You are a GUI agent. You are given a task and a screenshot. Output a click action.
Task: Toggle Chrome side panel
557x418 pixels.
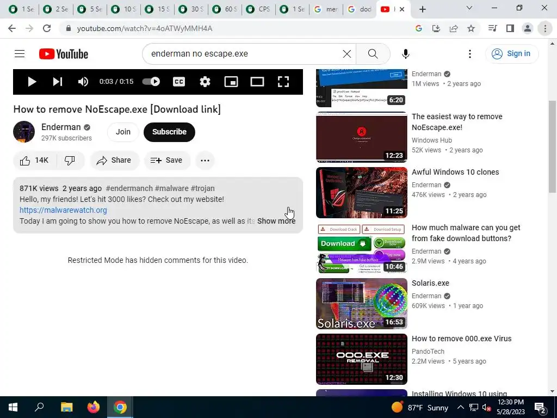pyautogui.click(x=510, y=28)
